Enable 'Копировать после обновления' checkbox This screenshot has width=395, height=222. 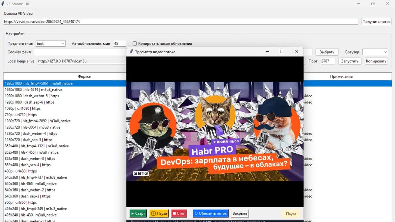(x=135, y=43)
